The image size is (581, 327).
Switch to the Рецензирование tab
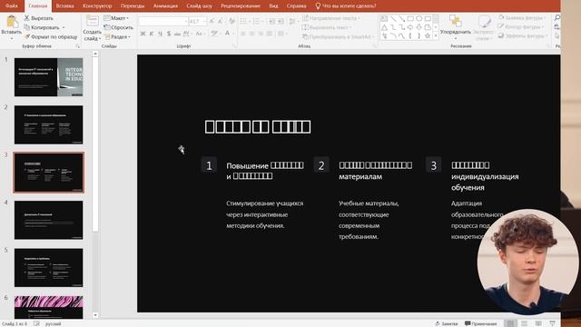[241, 6]
